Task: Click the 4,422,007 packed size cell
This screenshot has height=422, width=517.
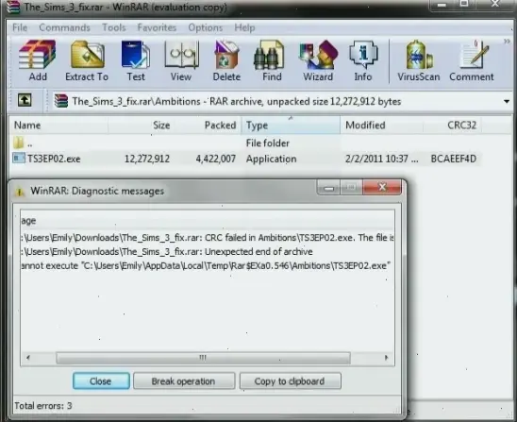Action: 216,159
